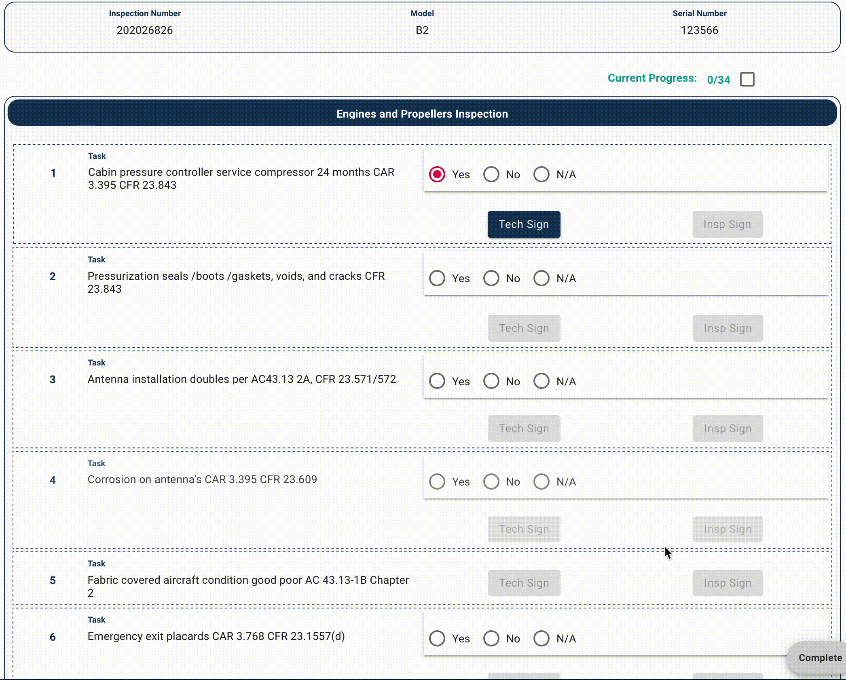The height and width of the screenshot is (680, 846).
Task: Select Yes for Emergency exit placards task
Action: point(437,638)
